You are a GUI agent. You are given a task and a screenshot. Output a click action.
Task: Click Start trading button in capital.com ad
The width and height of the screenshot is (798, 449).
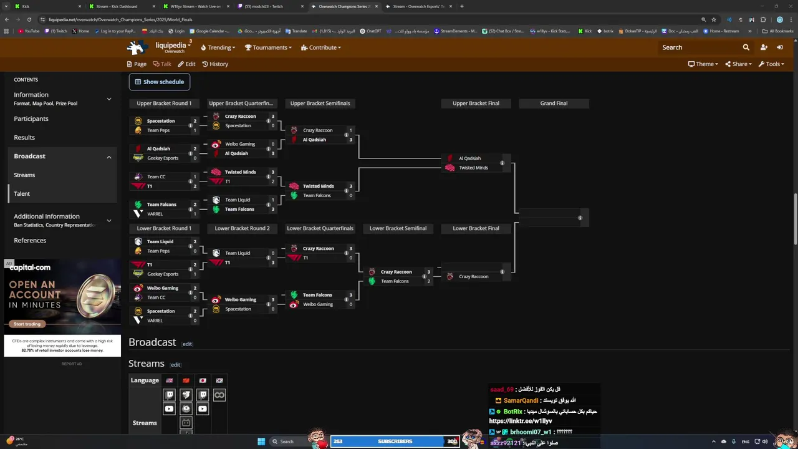(27, 324)
